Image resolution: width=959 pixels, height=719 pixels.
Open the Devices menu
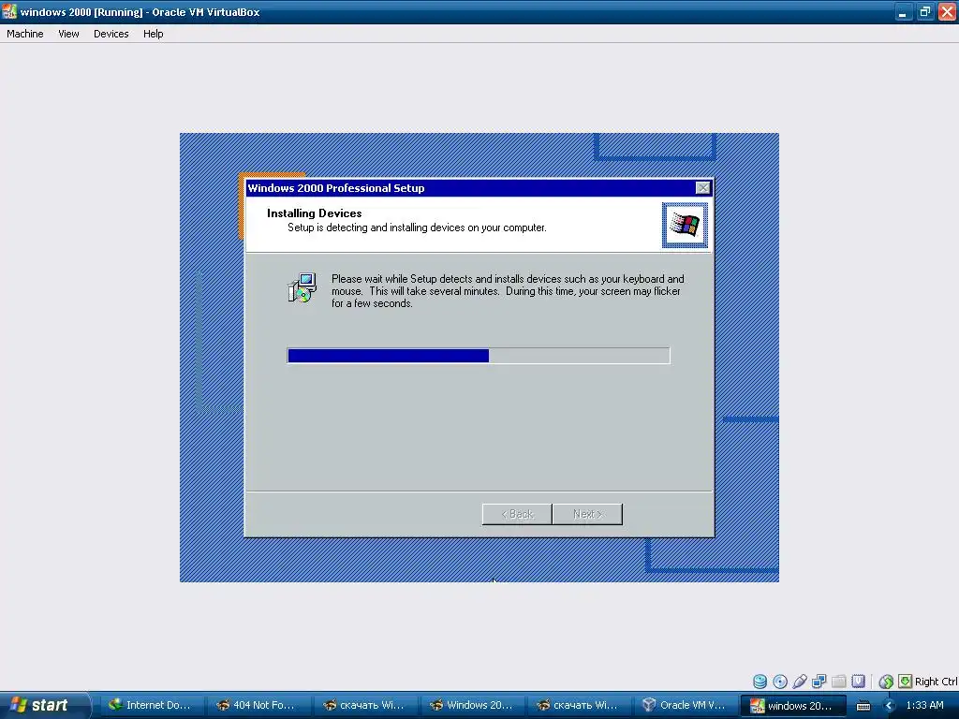[x=111, y=34]
